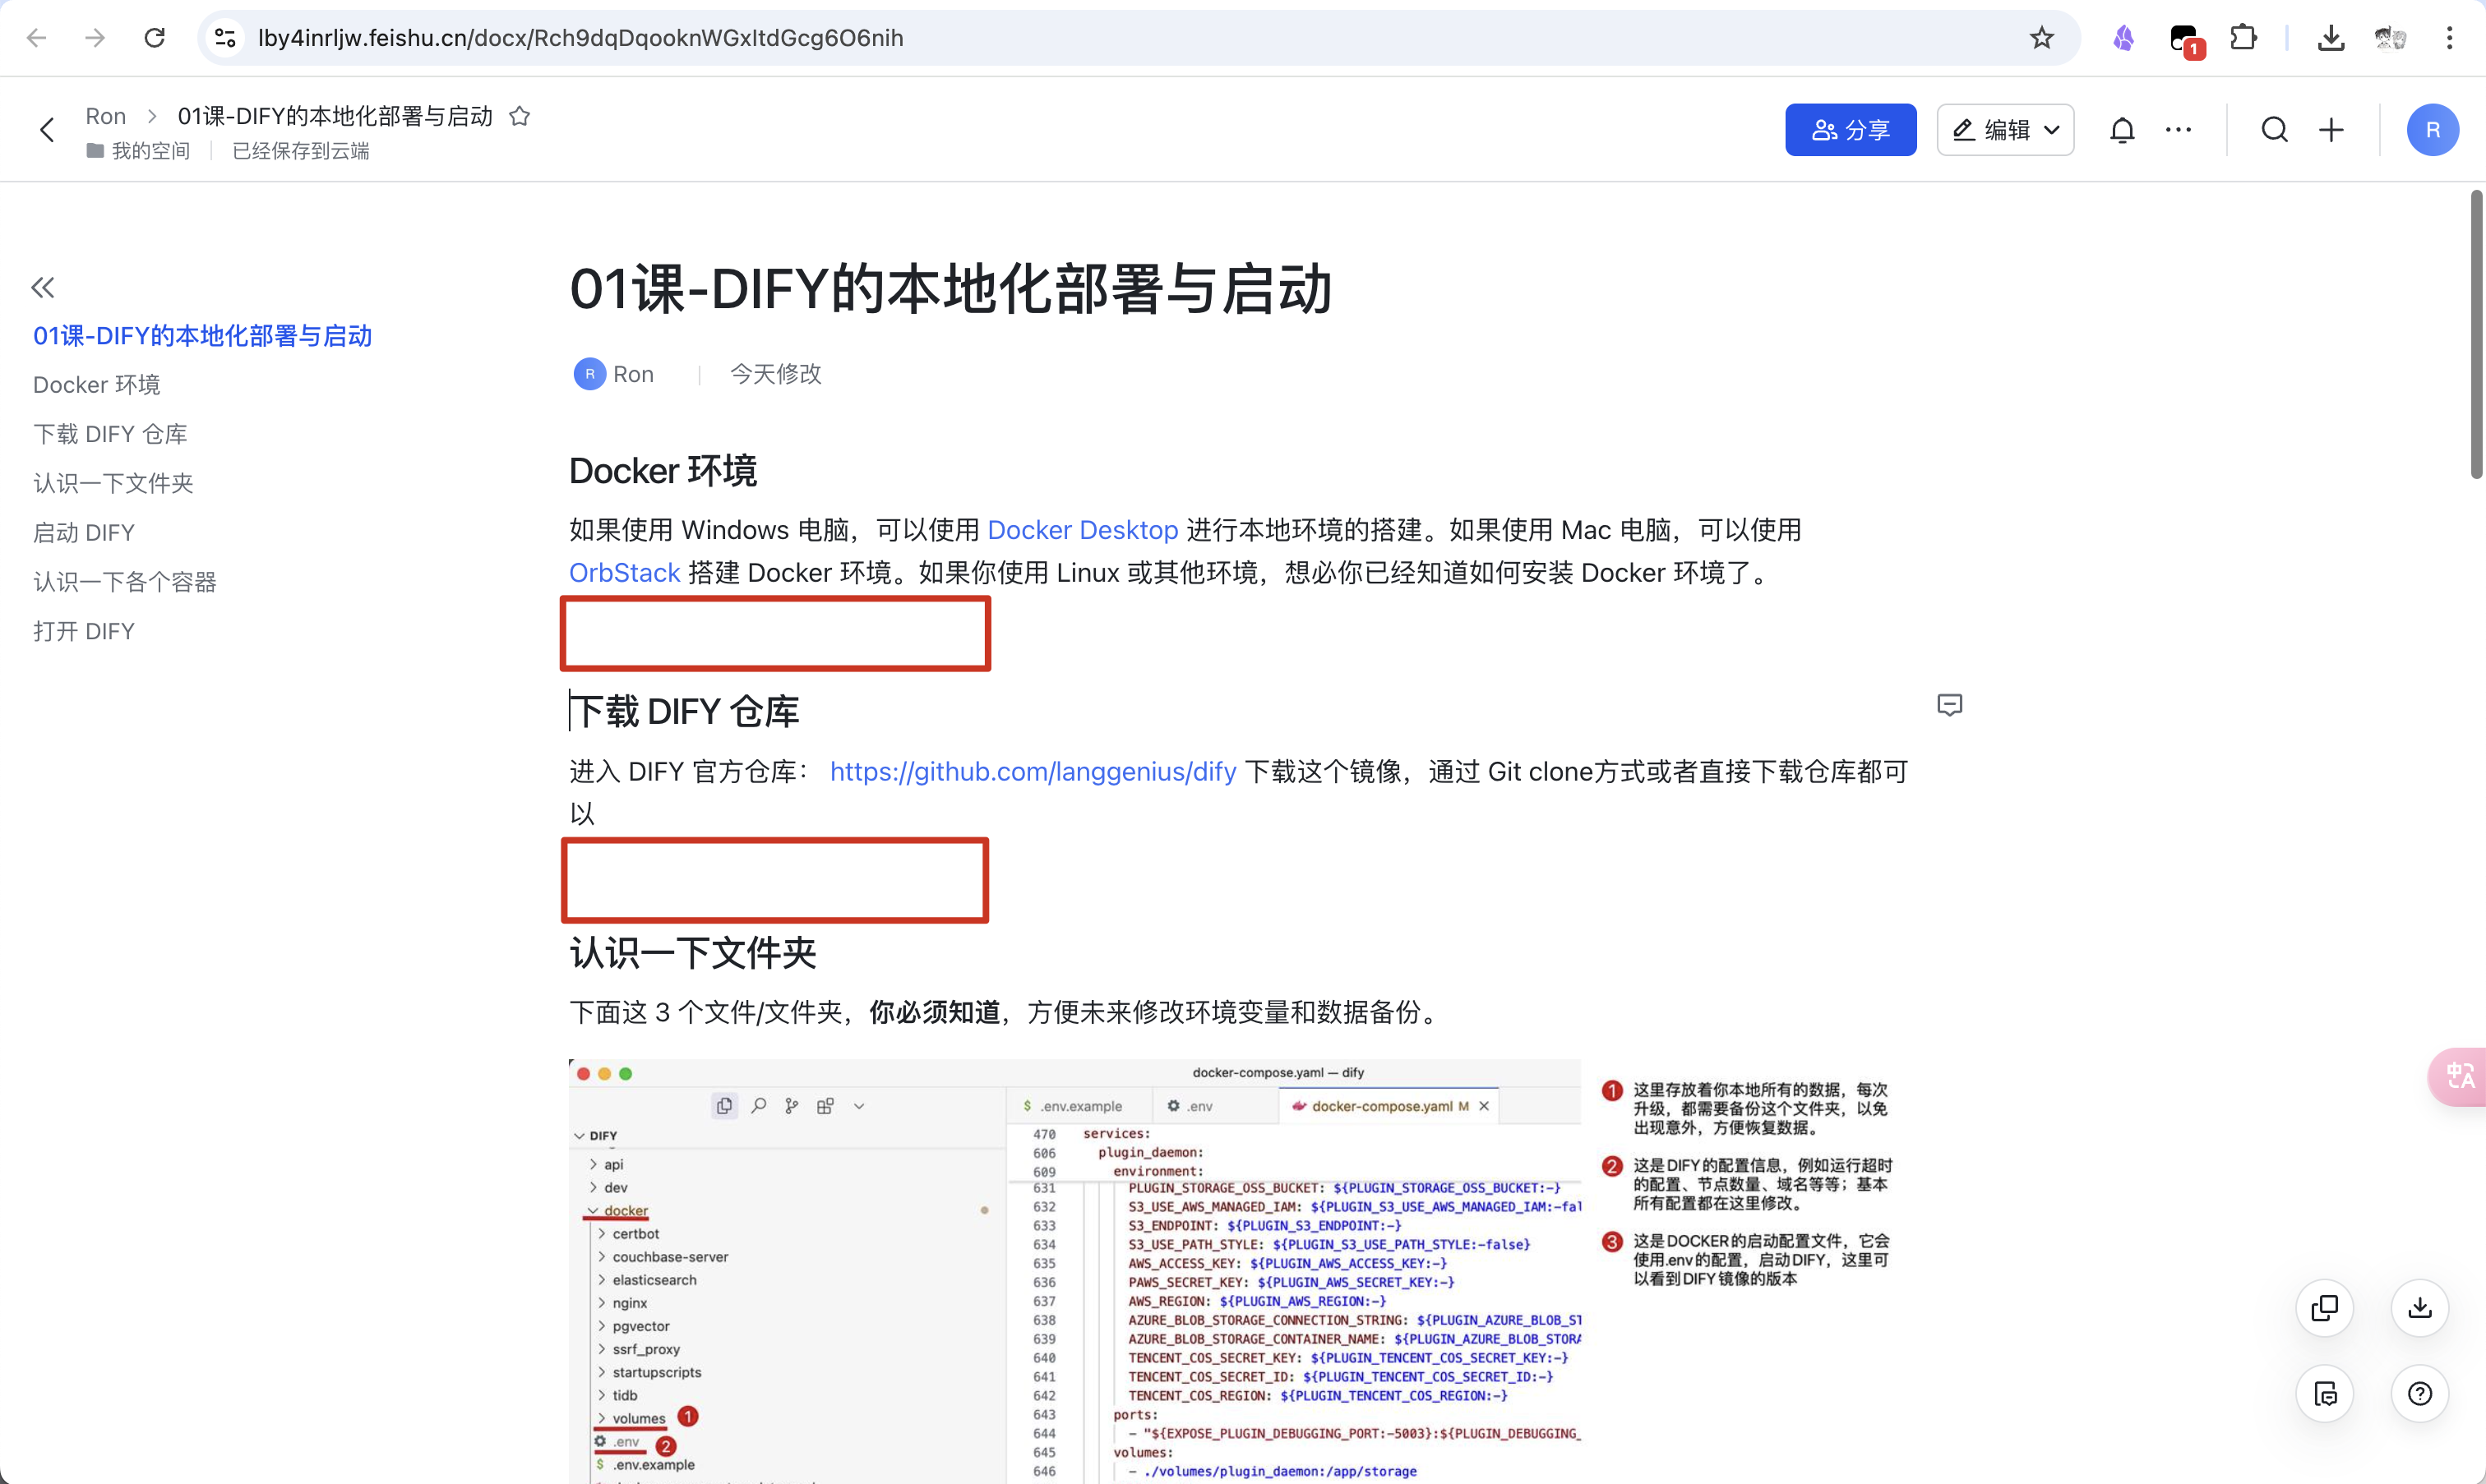Screen dimensions: 2486x1484
Task: Click the 分享 share button
Action: click(1851, 130)
